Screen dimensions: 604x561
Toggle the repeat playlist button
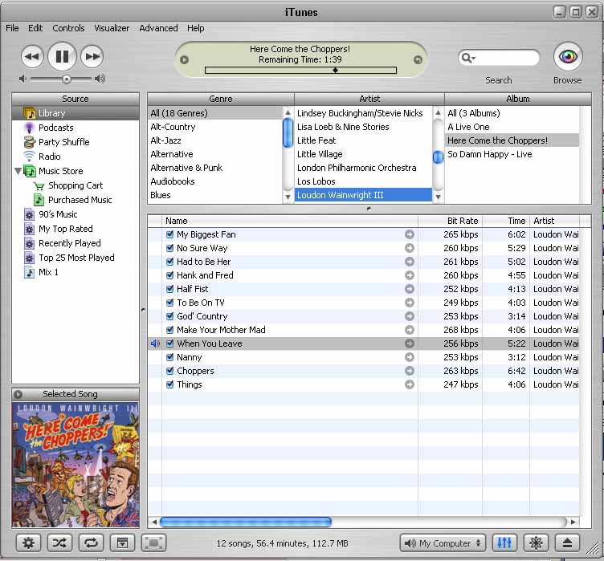(91, 543)
